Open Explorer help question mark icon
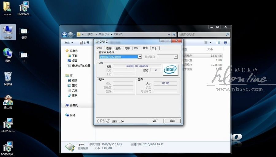The height and width of the screenshot is (157, 276). 225,43
